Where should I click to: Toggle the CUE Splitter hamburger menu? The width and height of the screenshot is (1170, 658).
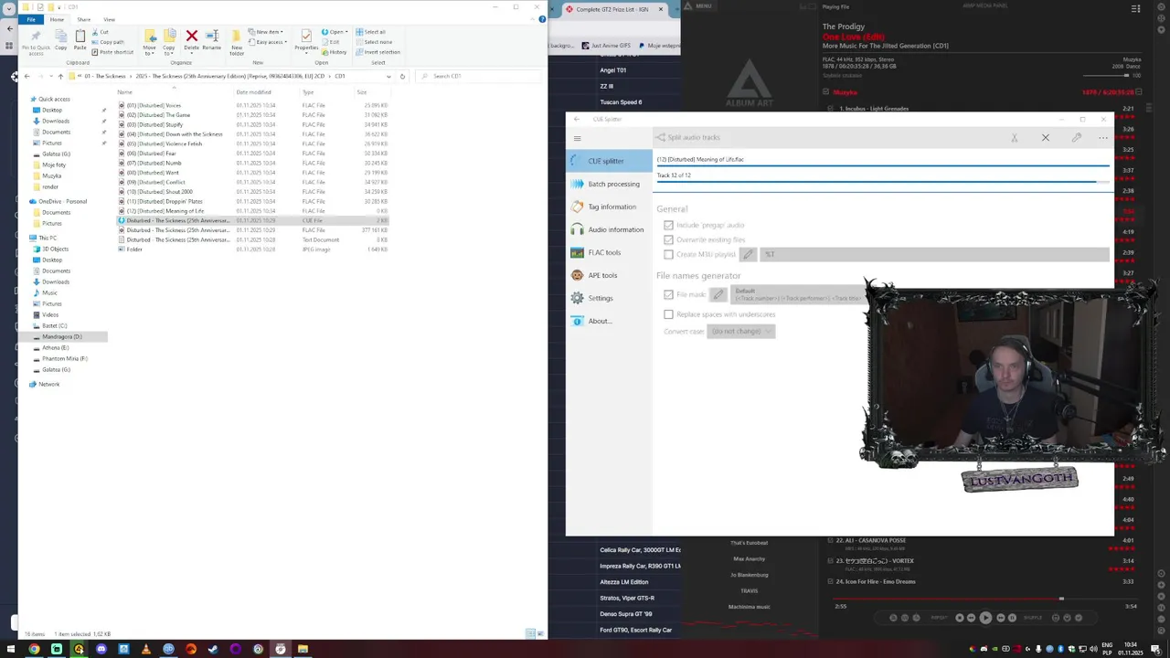577,138
